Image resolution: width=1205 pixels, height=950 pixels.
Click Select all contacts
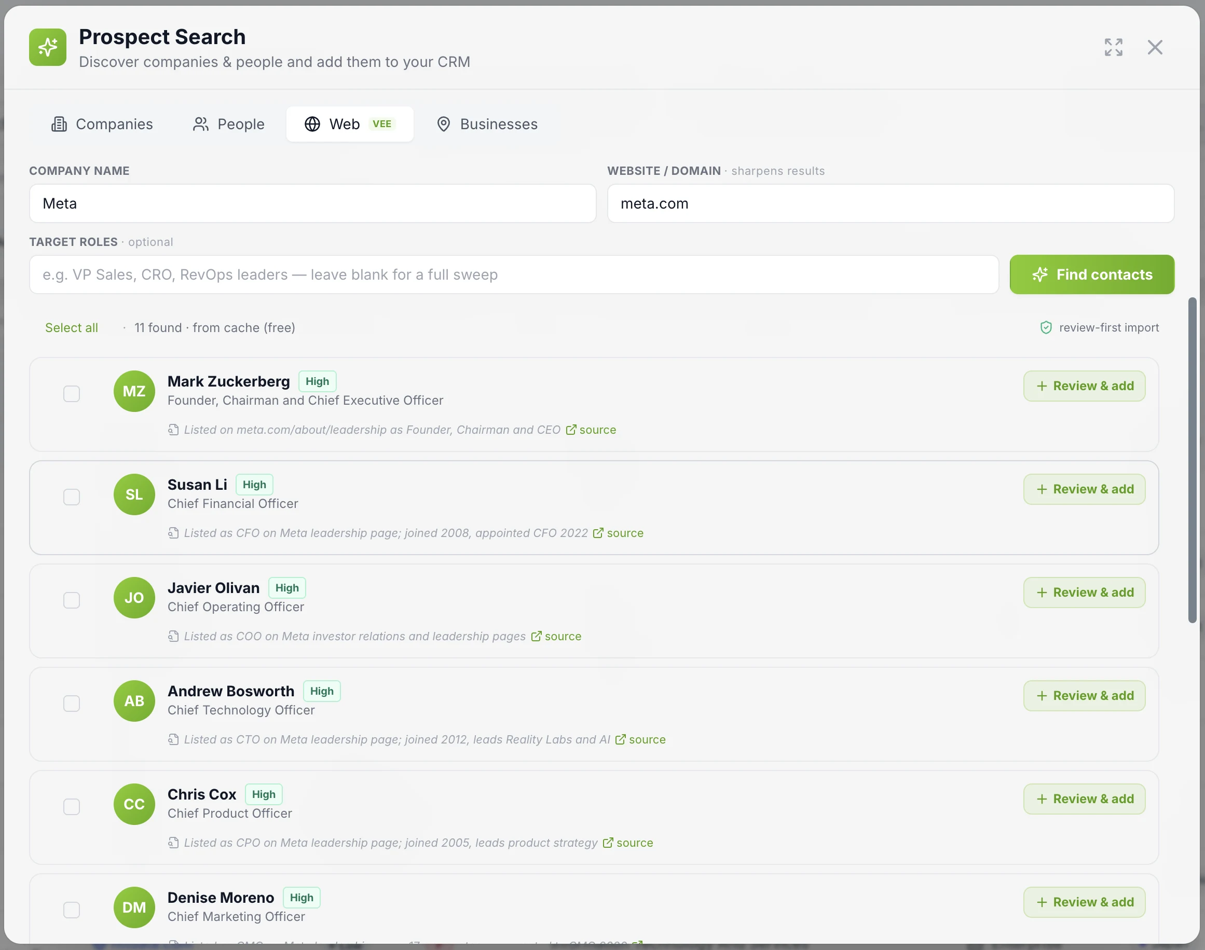(71, 327)
